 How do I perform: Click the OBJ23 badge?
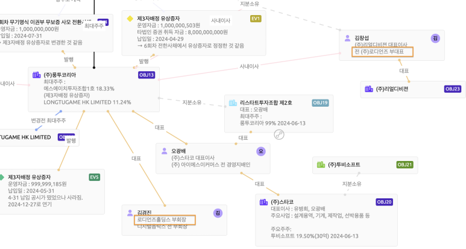tap(453, 89)
